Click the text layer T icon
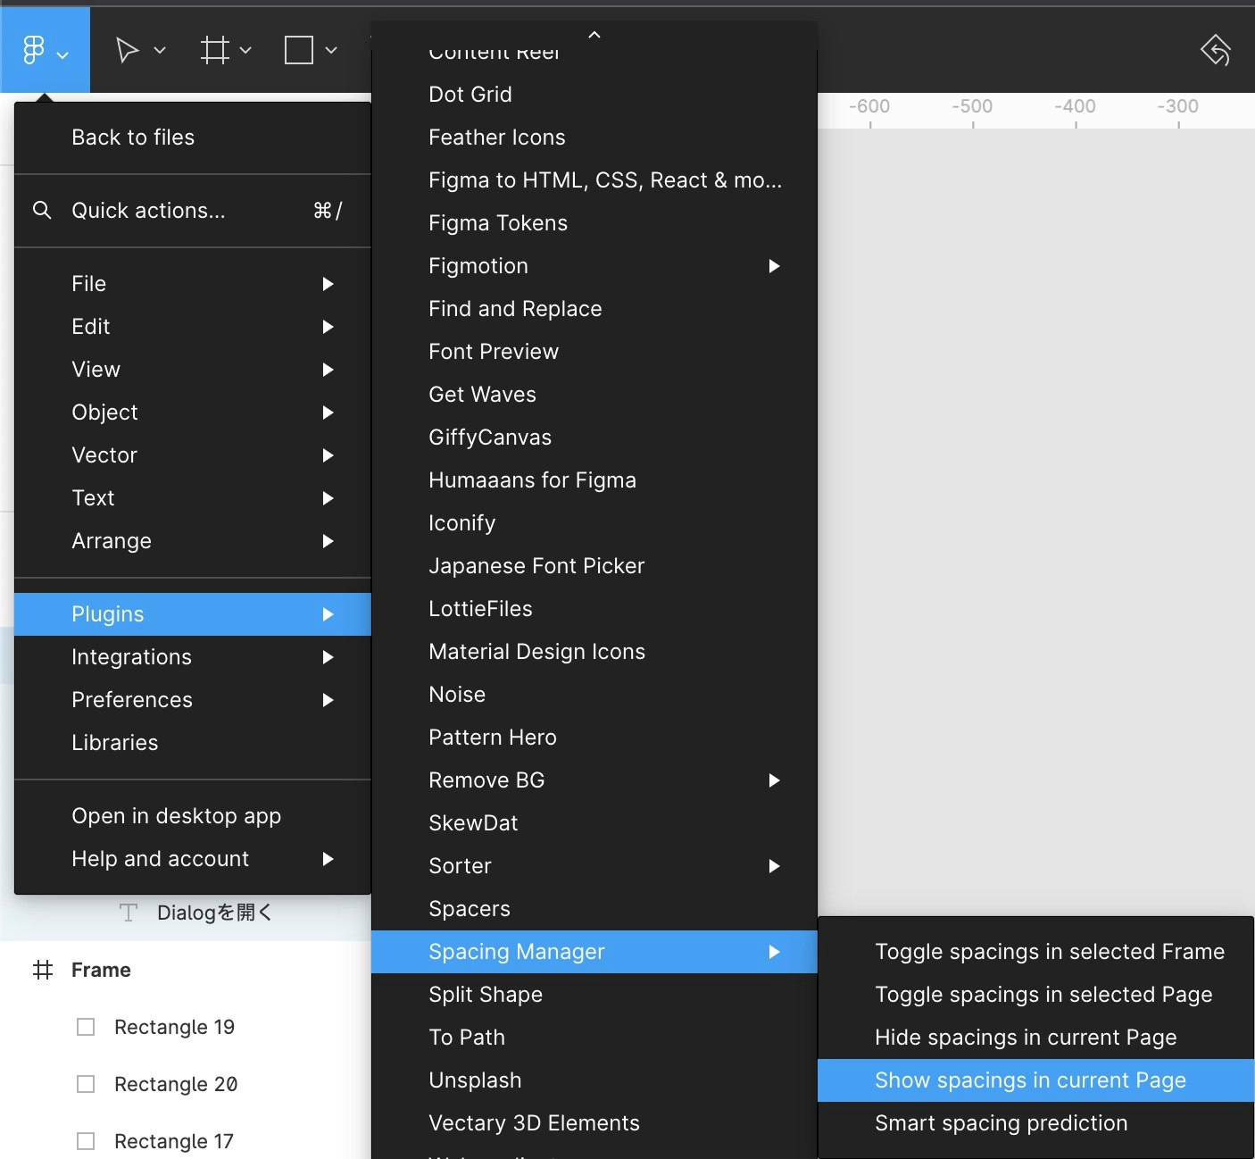The image size is (1255, 1159). [x=129, y=913]
